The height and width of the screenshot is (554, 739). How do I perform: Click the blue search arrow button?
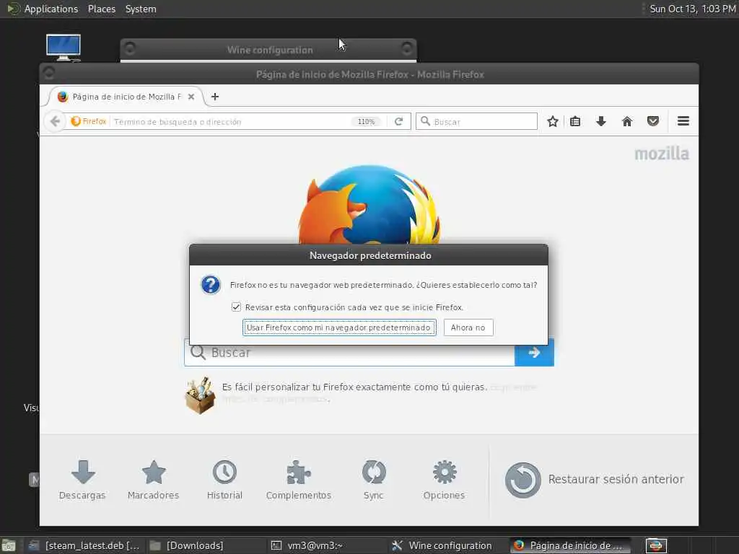click(x=534, y=352)
